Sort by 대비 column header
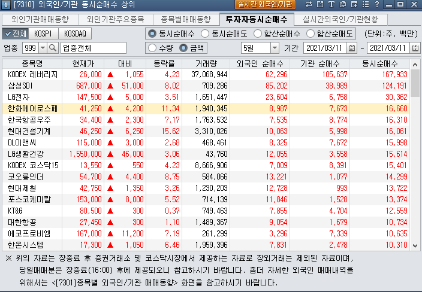The height and width of the screenshot is (292, 422). [x=125, y=63]
